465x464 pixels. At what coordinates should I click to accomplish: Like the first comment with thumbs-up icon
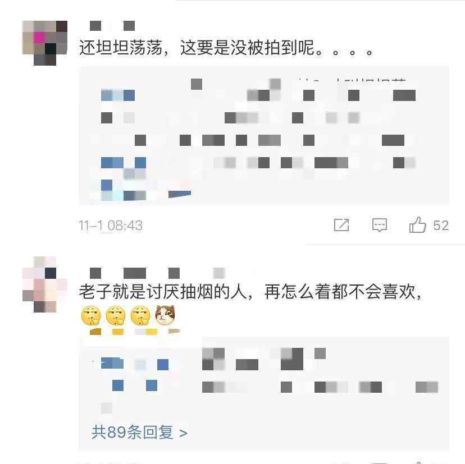[x=418, y=224]
